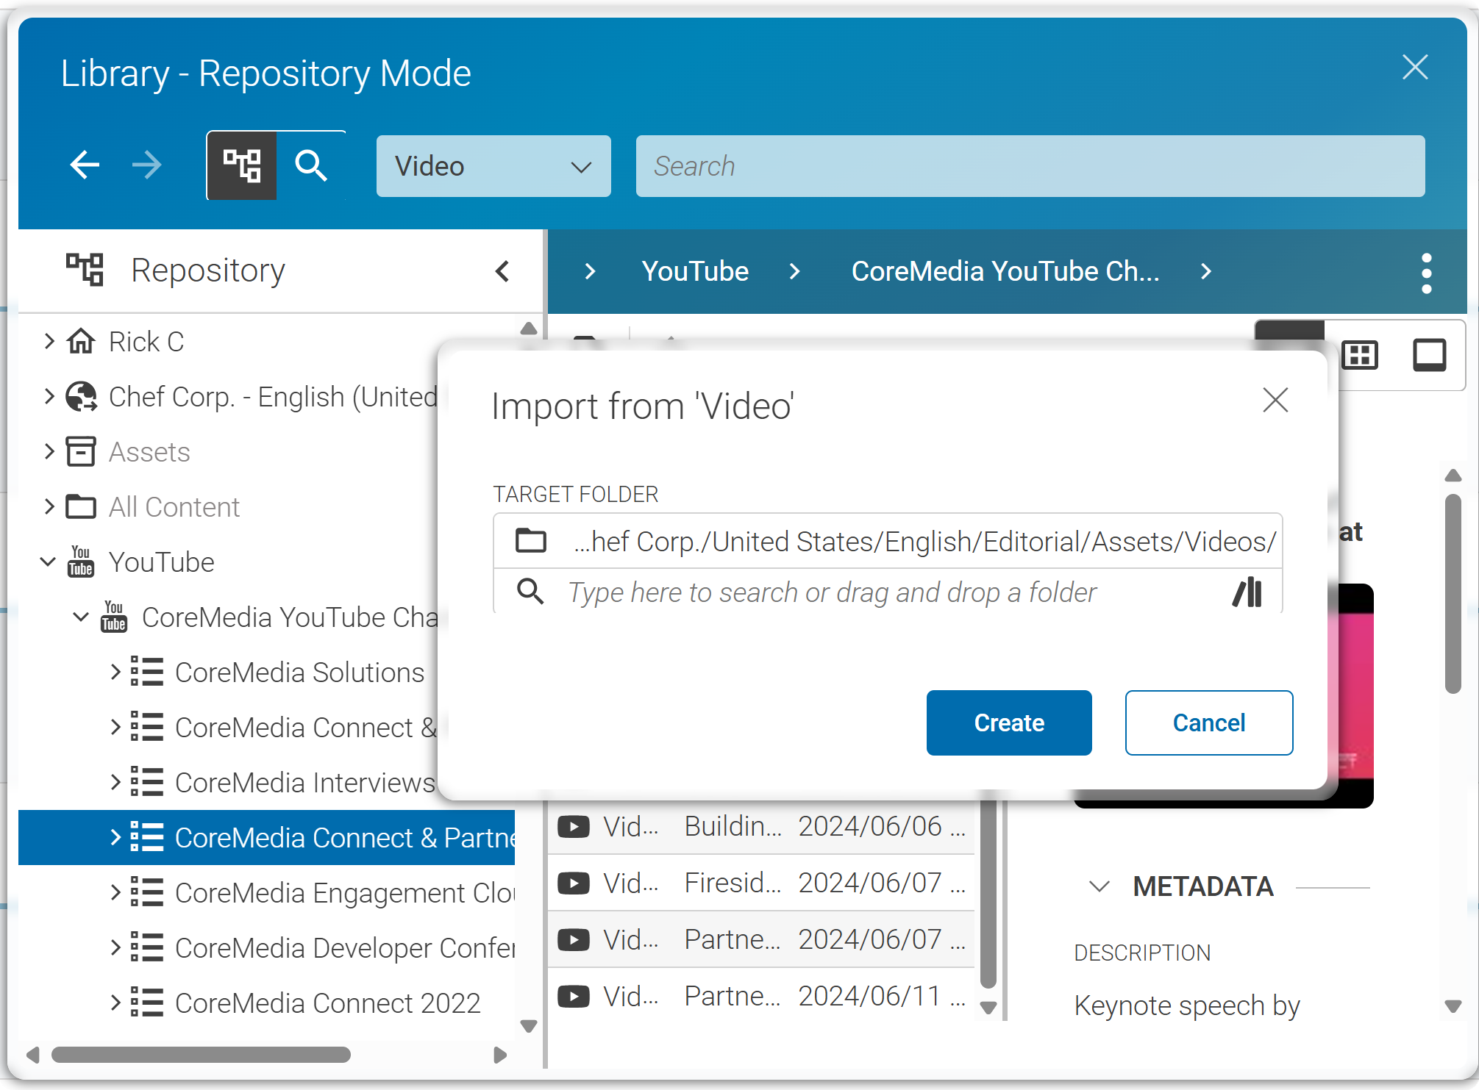Toggle the preview panel view
The image size is (1479, 1090).
[1429, 356]
